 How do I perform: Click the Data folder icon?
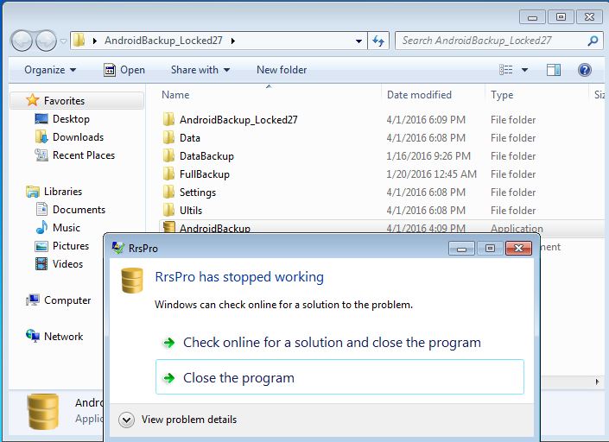(168, 137)
